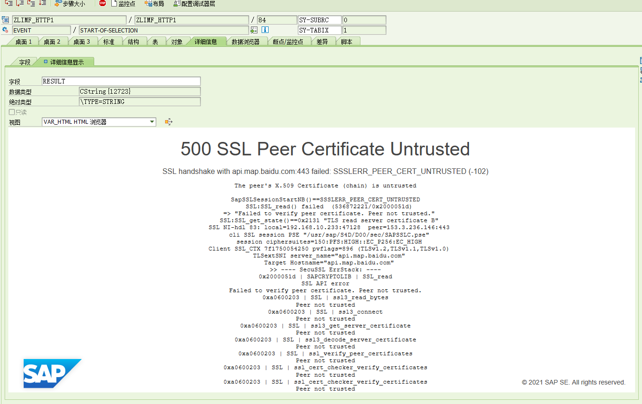
Task: Click the red STOP icon
Action: pos(103,3)
